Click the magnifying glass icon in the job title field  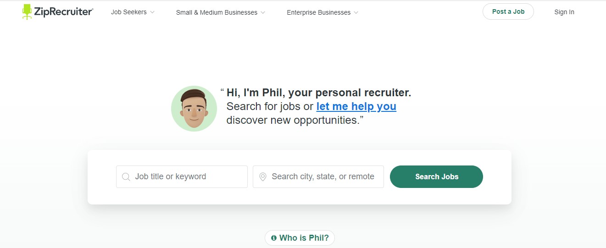tap(126, 177)
